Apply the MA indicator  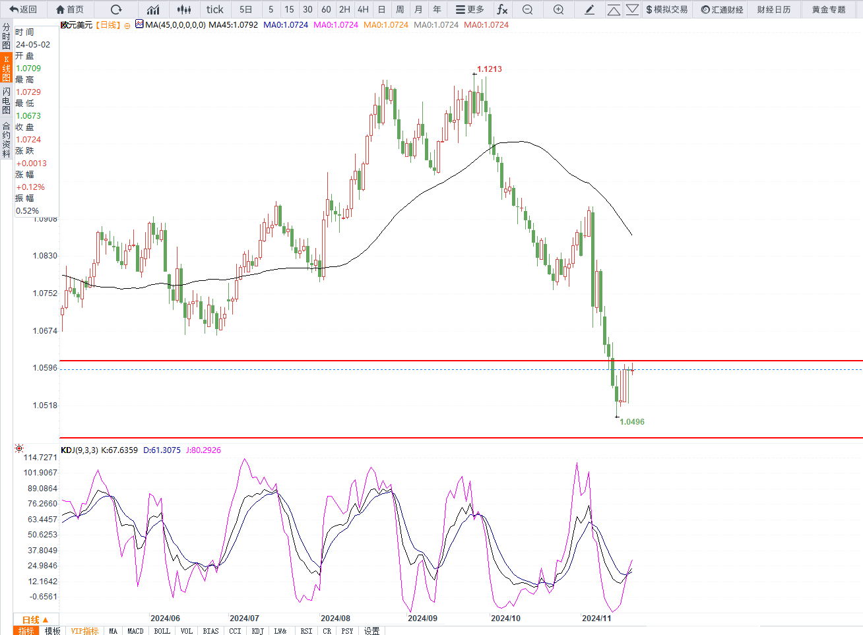(113, 631)
